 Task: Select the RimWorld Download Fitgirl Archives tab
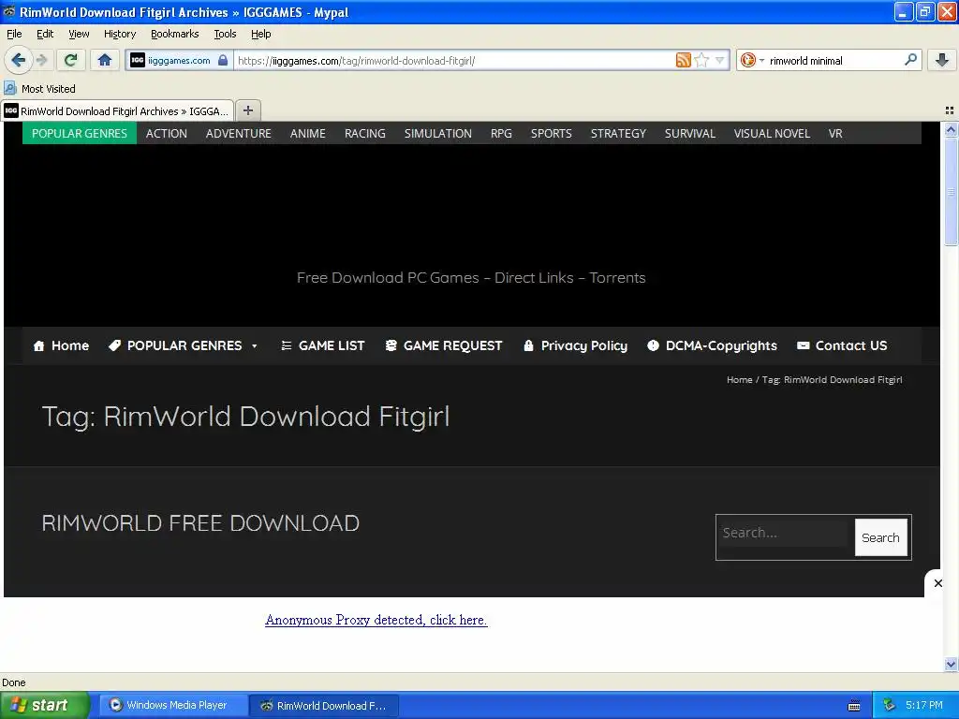[x=117, y=111]
